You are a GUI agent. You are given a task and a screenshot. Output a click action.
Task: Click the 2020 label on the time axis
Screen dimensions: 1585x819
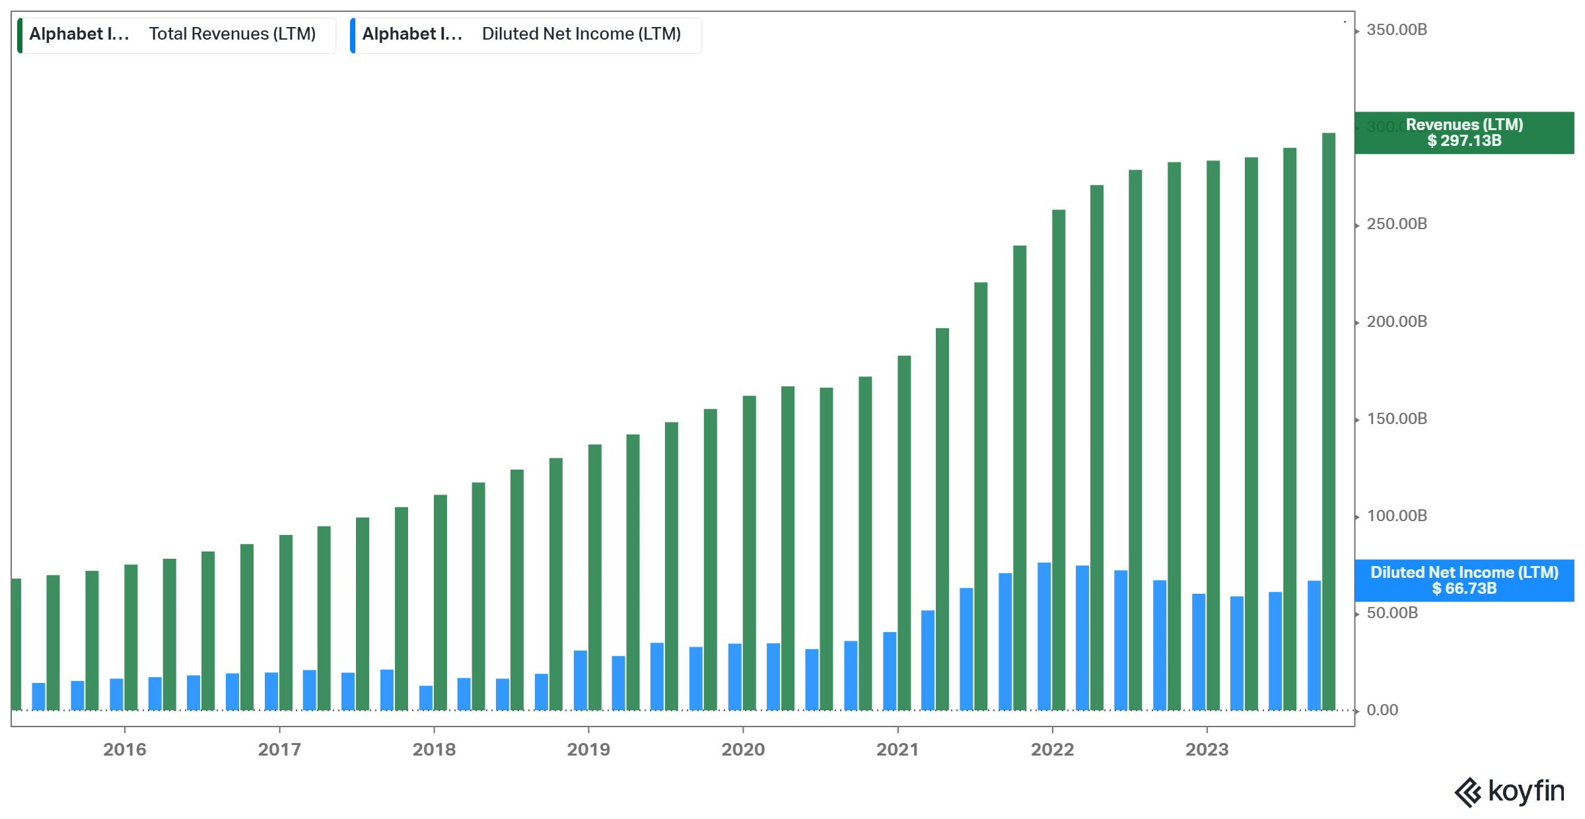743,750
